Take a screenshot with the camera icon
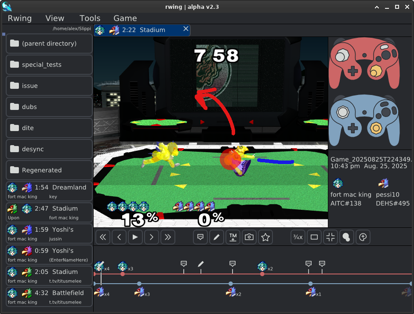 pyautogui.click(x=249, y=237)
